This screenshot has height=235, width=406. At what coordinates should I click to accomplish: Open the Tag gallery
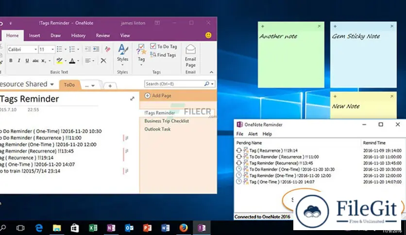click(x=141, y=54)
